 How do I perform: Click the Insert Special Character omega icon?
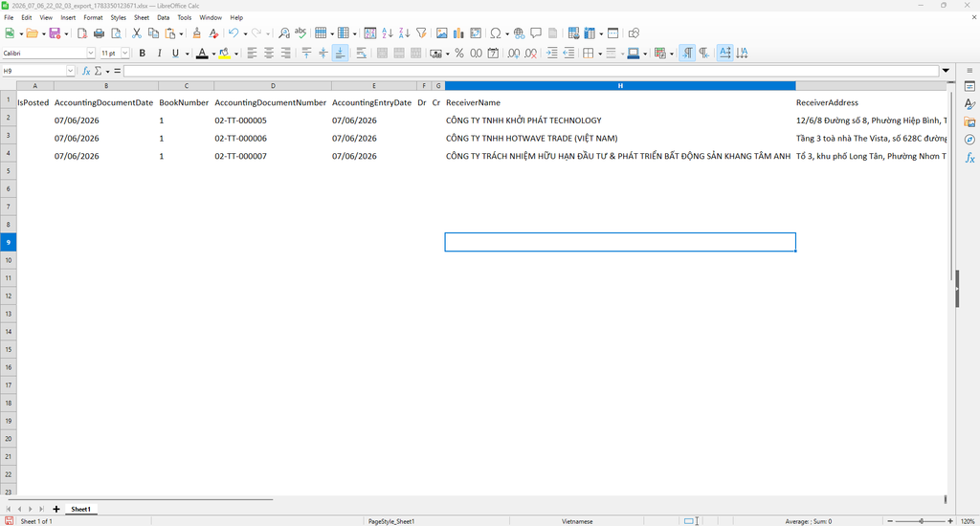click(496, 33)
